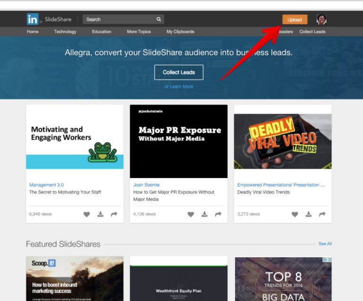This screenshot has width=363, height=301.
Task: Click the orange Upload button
Action: pyautogui.click(x=295, y=19)
